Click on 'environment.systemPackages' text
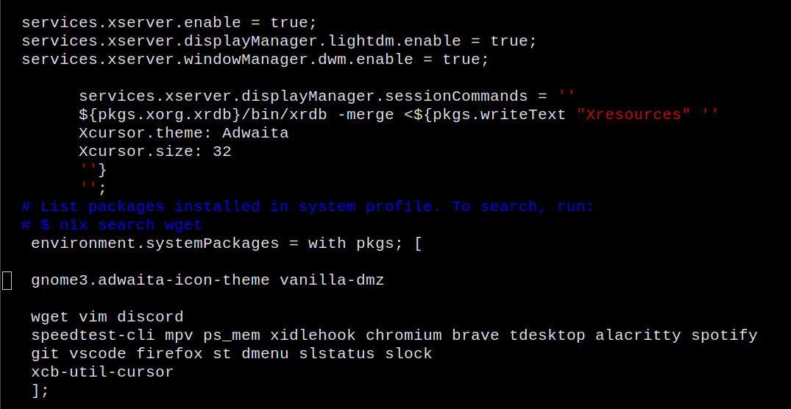The width and height of the screenshot is (791, 409). tap(155, 243)
